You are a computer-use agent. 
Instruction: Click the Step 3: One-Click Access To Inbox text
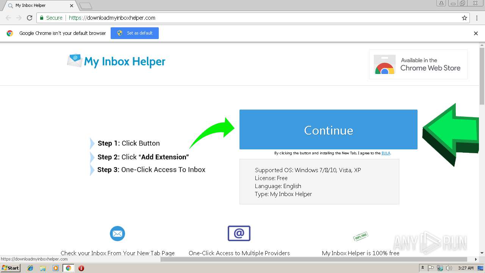click(x=151, y=169)
